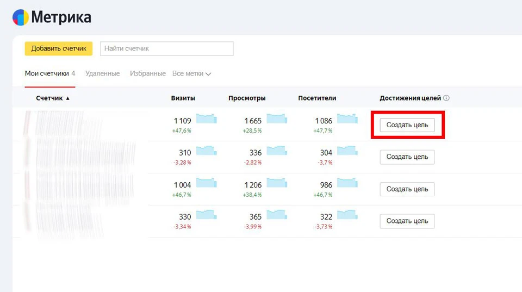522x292 pixels.
Task: Click the views value 1 665
Action: (x=253, y=121)
